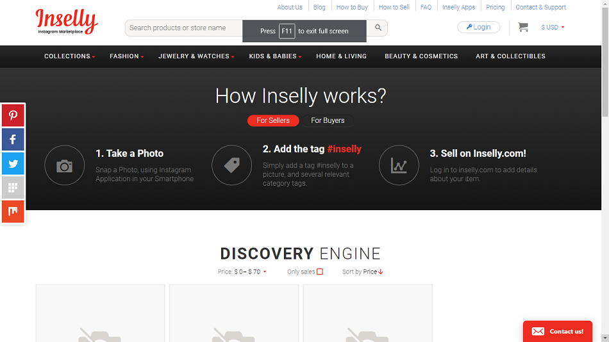609x342 pixels.
Task: Select the For Buyers toggle
Action: [328, 120]
